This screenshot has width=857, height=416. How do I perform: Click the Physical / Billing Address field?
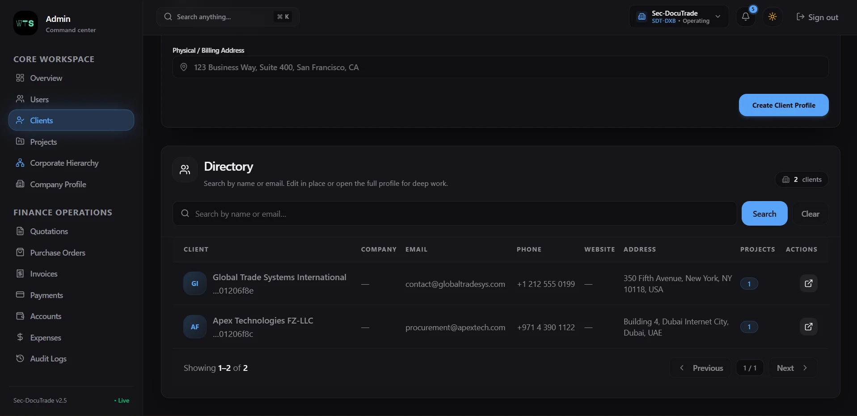pyautogui.click(x=500, y=67)
